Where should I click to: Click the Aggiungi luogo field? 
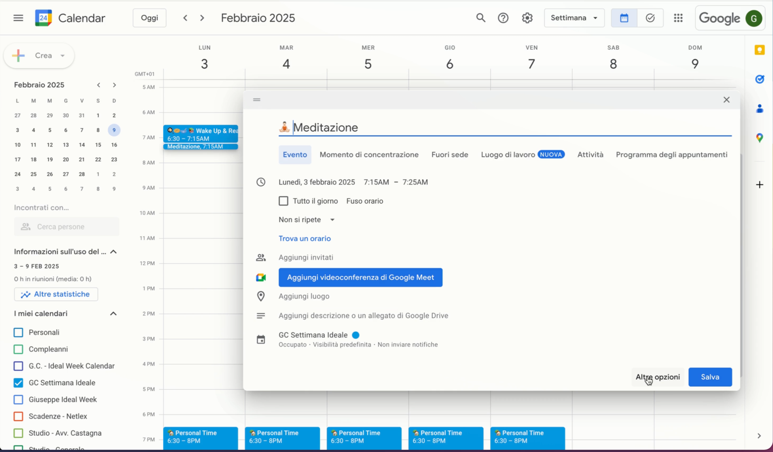coord(304,296)
